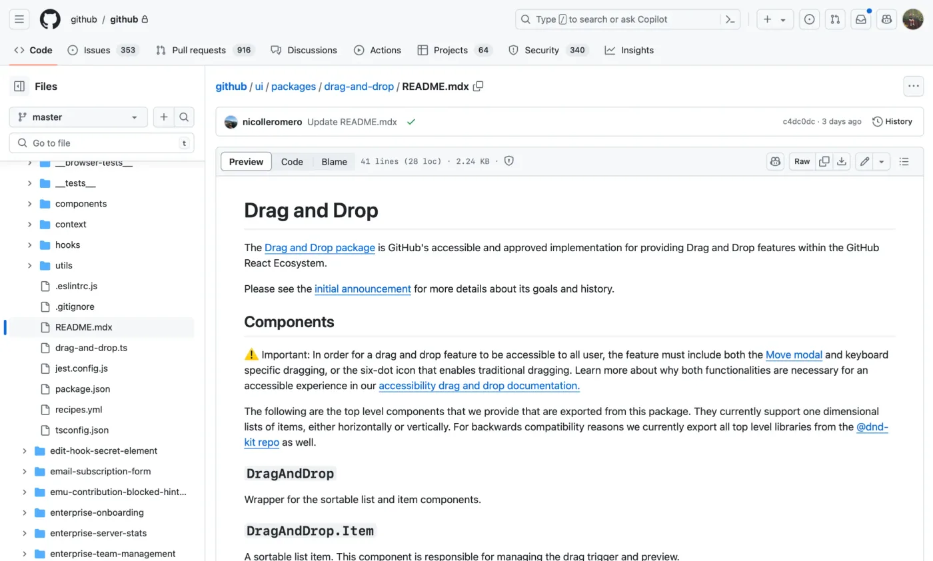Select package.json in the file tree

coord(83,389)
